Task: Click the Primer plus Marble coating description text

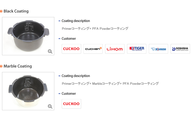Action: [110, 84]
